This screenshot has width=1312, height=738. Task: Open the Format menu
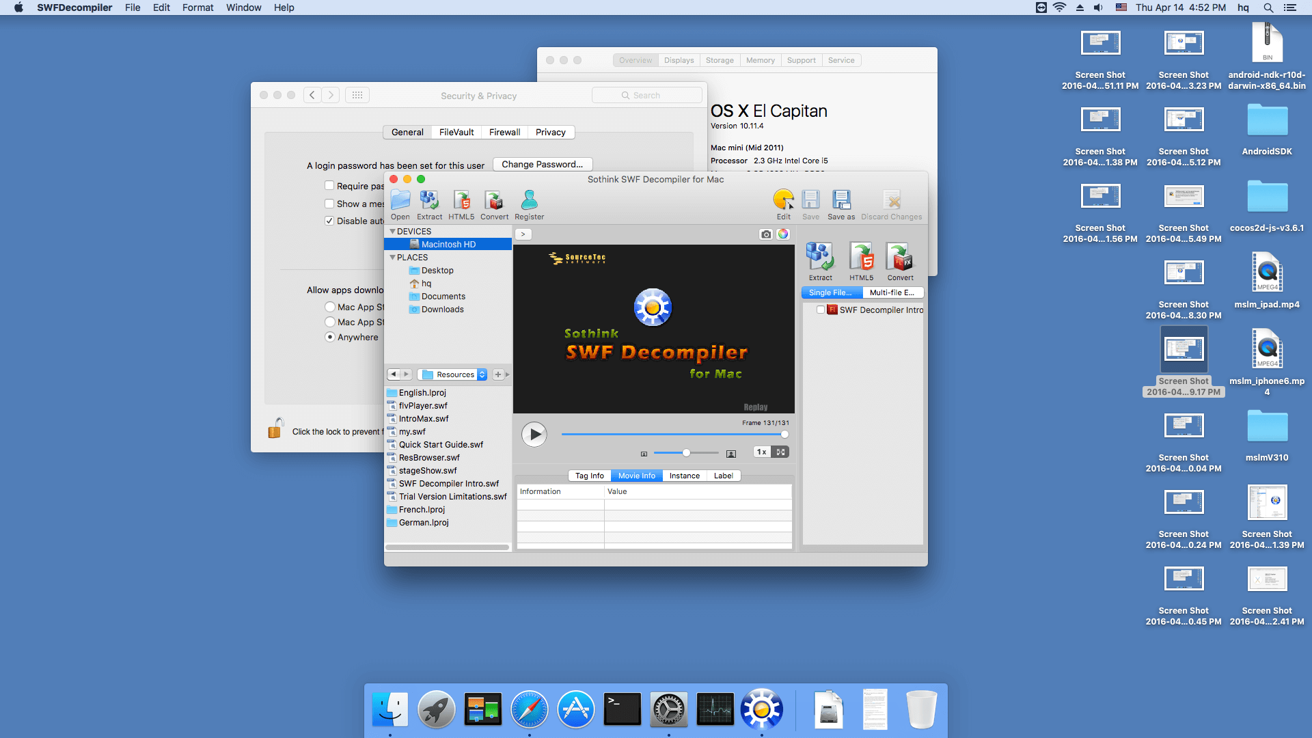tap(197, 8)
